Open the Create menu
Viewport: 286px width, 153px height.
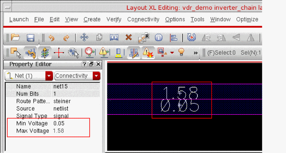[x=92, y=20]
